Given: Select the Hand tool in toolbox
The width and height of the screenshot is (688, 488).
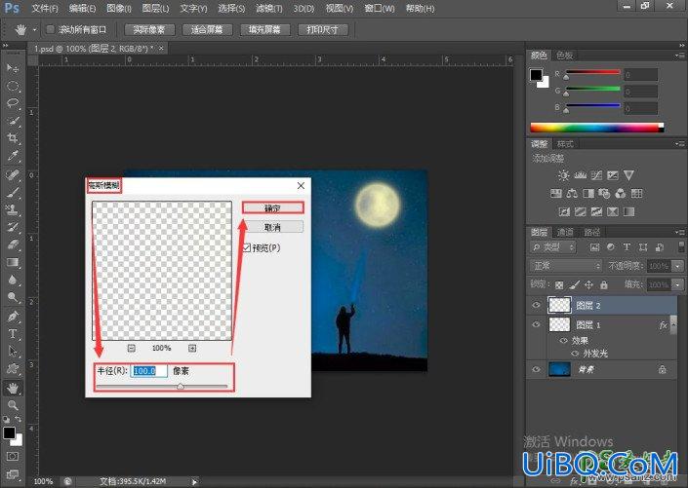Looking at the screenshot, I should (x=13, y=388).
